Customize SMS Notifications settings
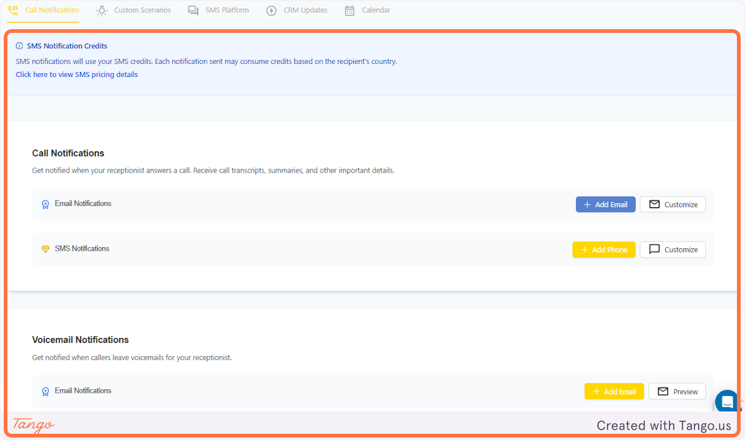745x440 pixels. [673, 249]
